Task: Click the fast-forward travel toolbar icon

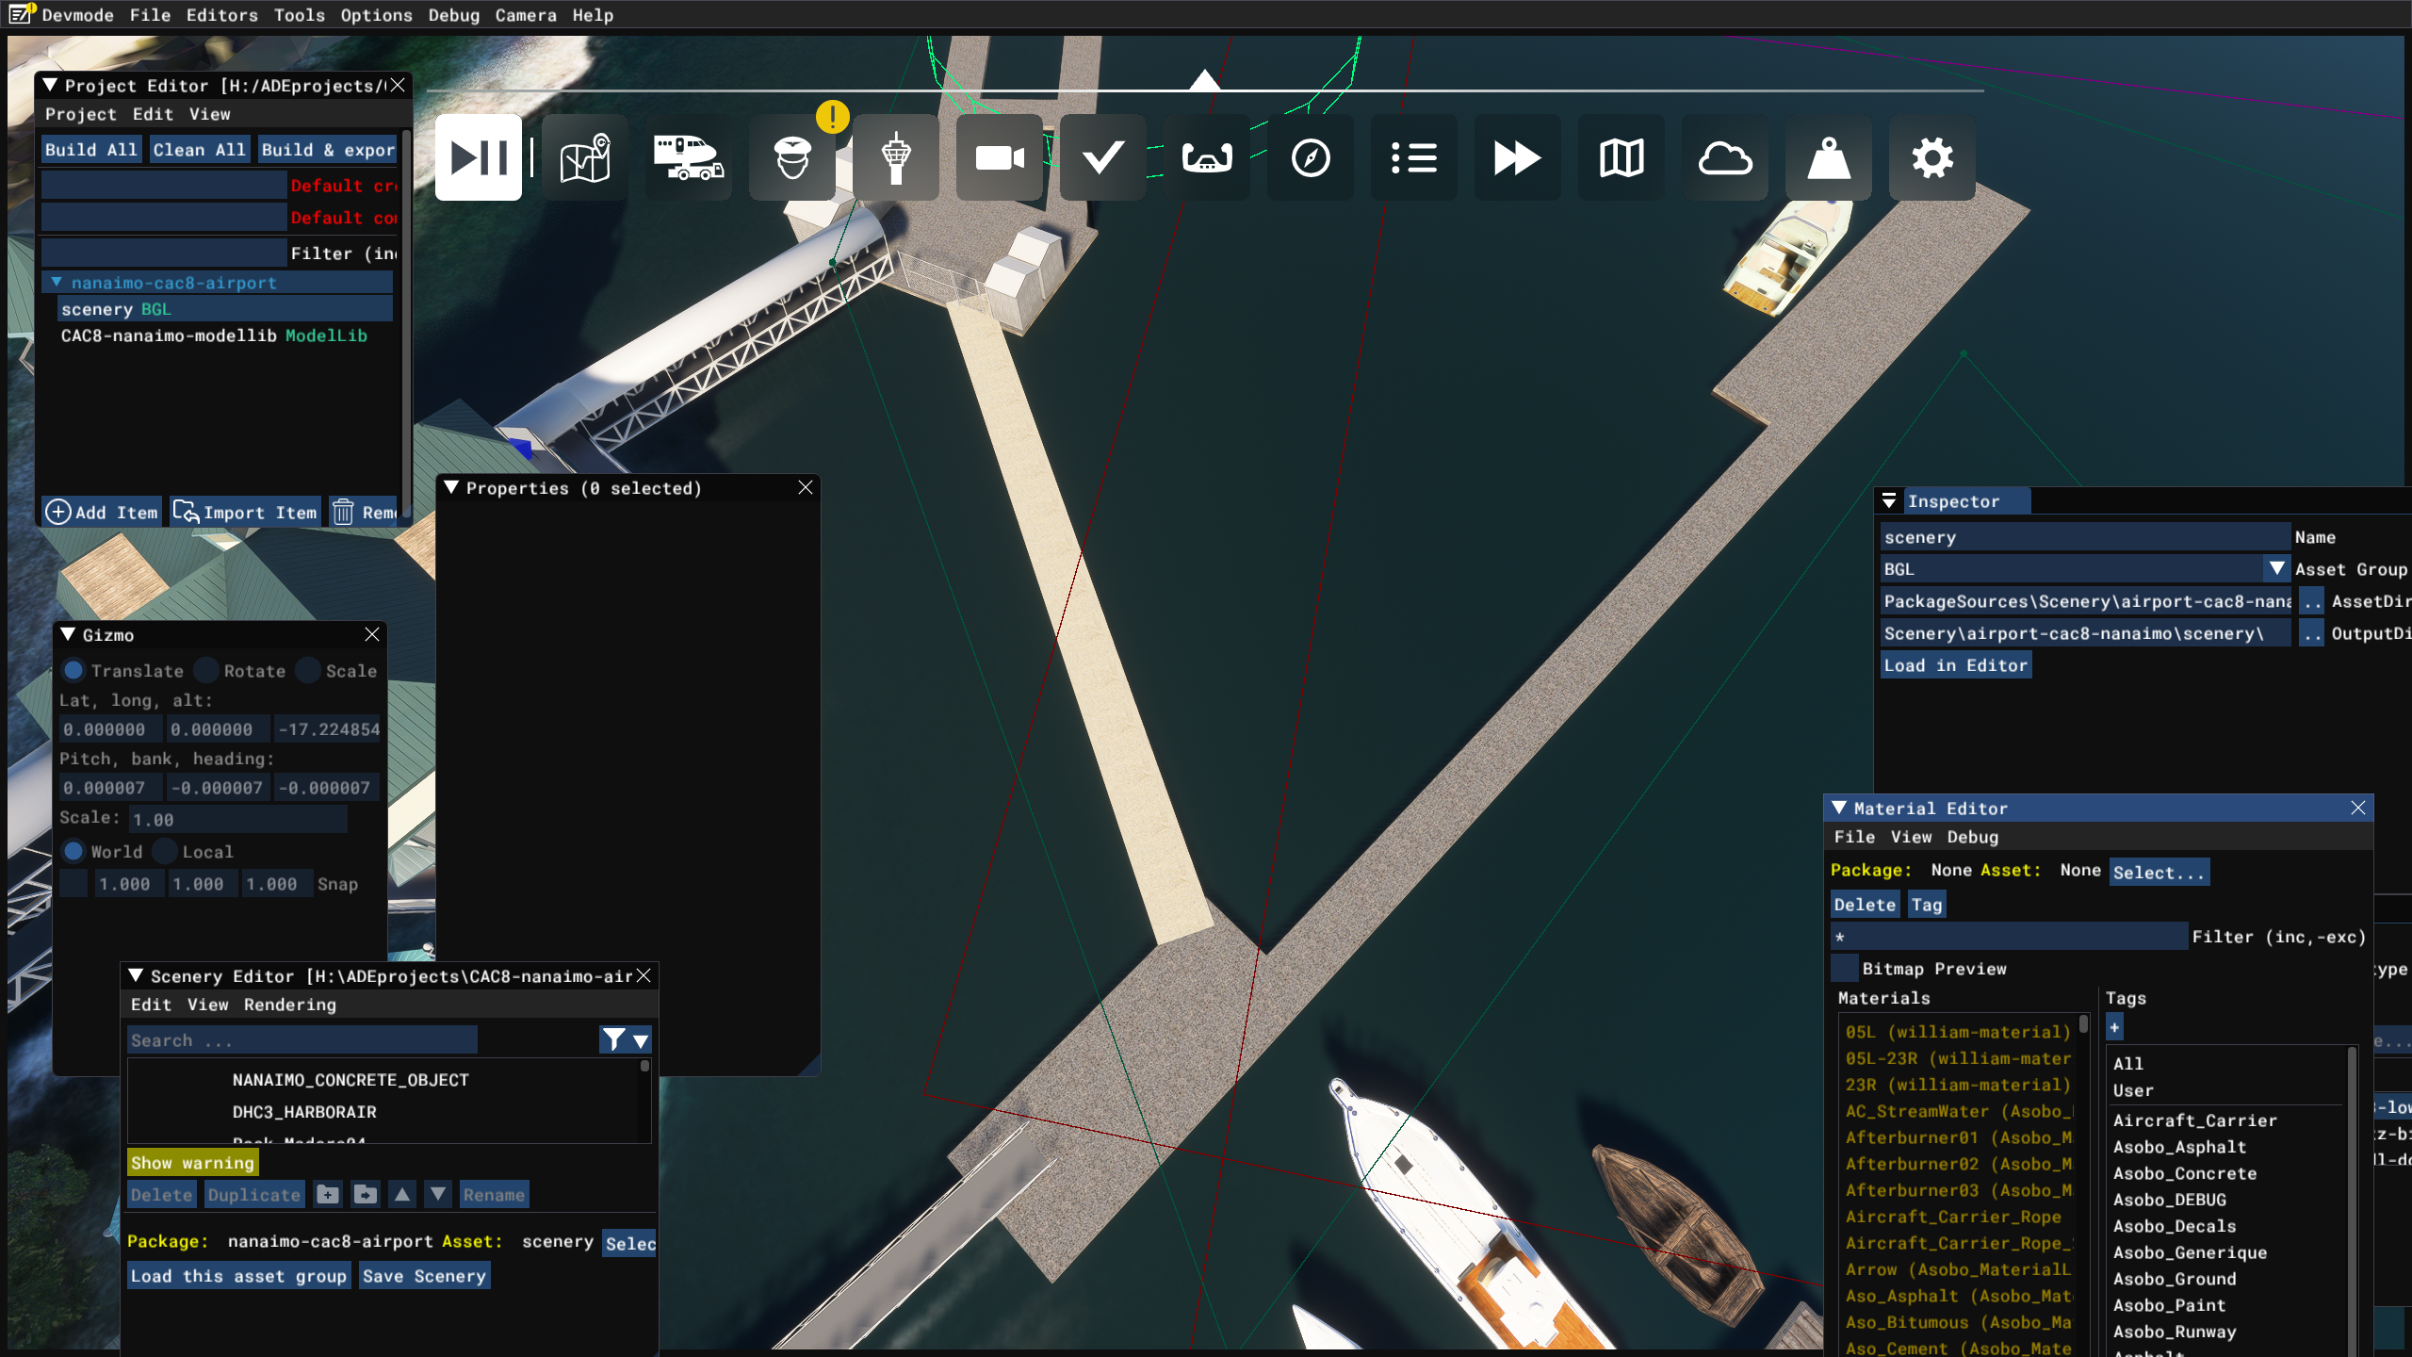Action: click(1518, 157)
